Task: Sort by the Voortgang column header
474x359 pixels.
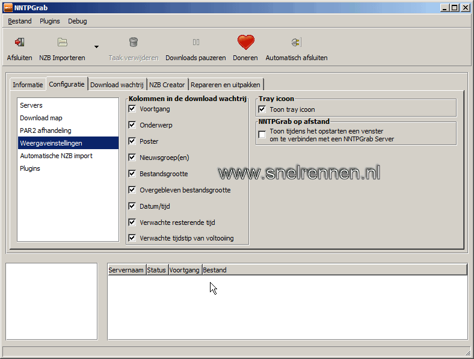Action: [x=185, y=270]
